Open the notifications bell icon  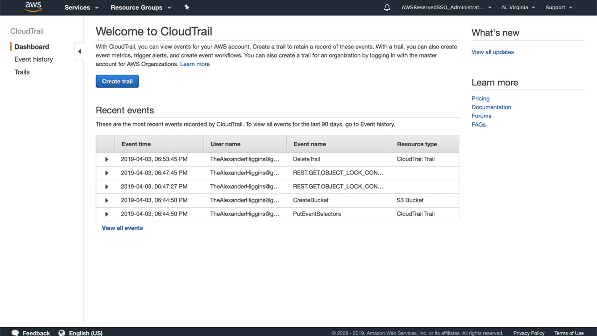point(387,7)
